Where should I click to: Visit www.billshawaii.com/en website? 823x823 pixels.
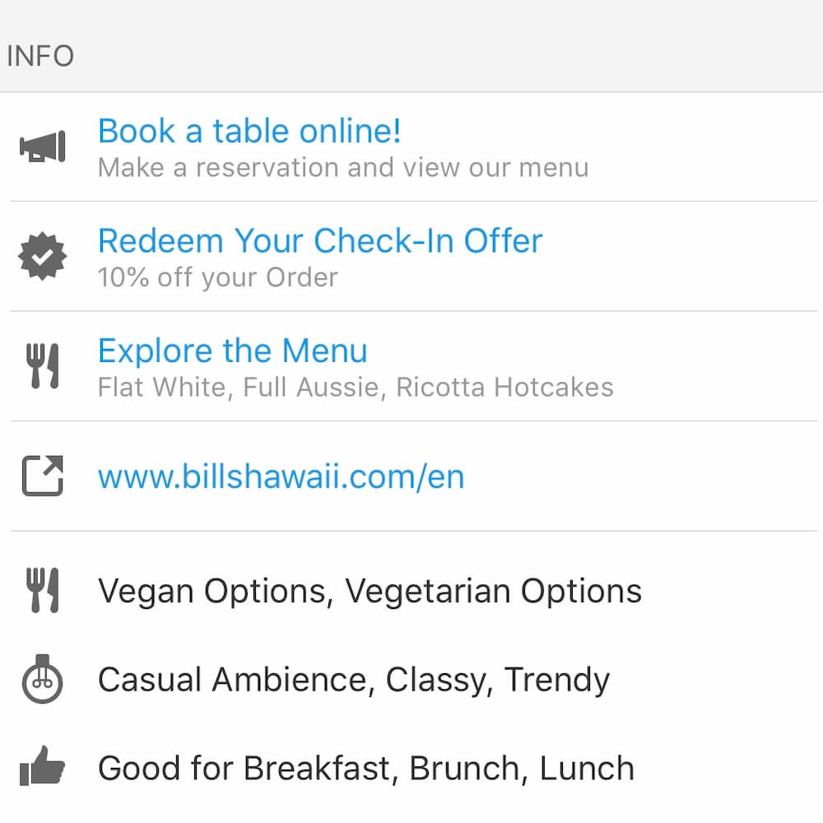281,477
